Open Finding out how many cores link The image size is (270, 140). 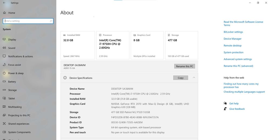point(241,85)
